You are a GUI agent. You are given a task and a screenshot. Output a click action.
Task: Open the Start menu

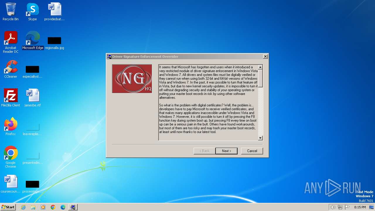(8, 207)
